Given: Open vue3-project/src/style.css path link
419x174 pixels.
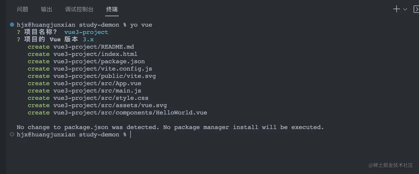Looking at the screenshot, I should 101,98.
